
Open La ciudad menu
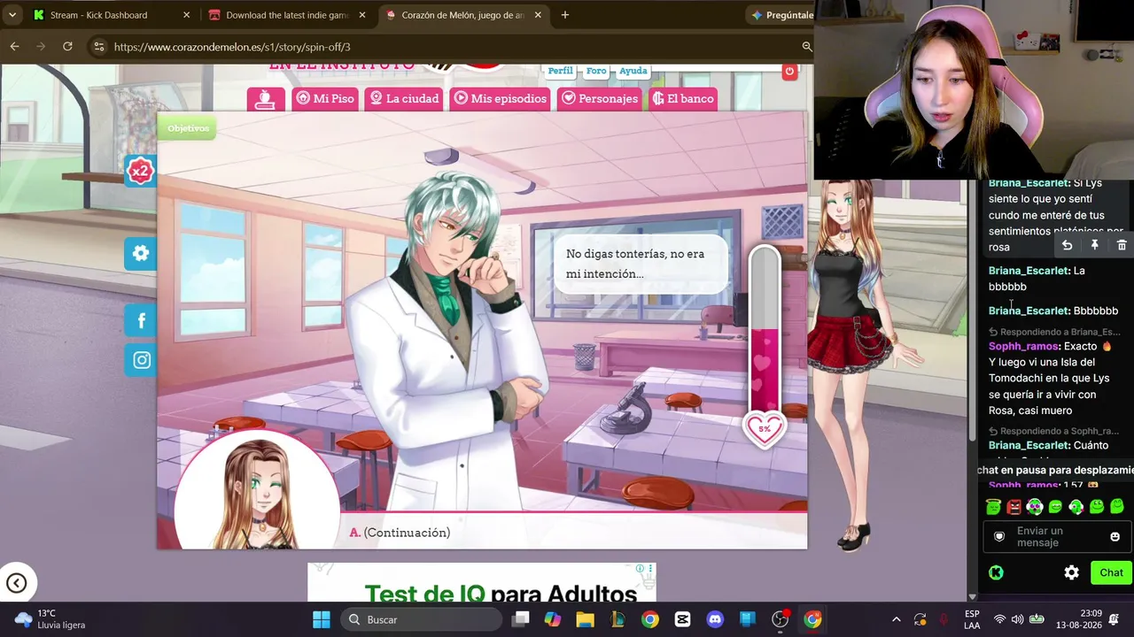coord(404,98)
